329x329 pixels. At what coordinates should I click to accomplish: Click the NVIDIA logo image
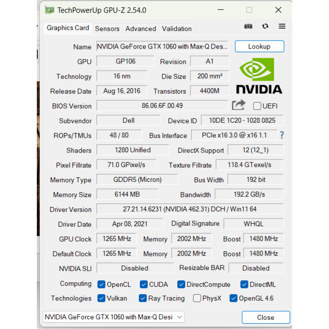coord(259,76)
